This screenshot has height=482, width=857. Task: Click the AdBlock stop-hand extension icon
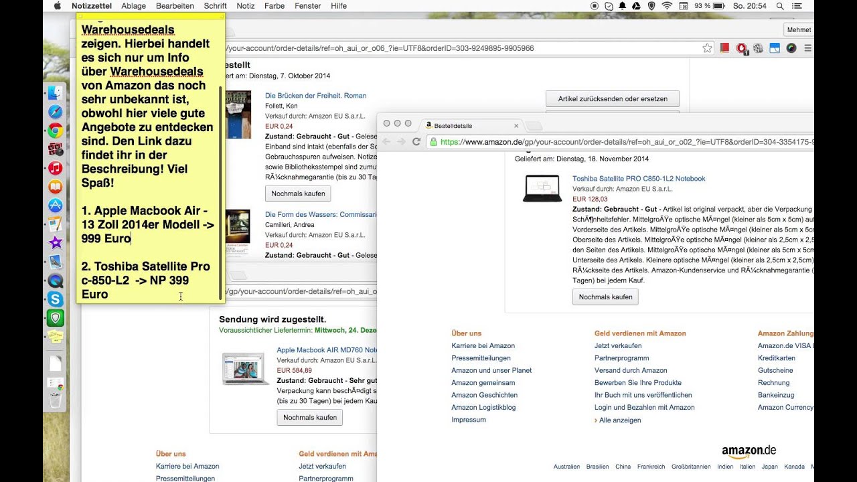click(742, 48)
